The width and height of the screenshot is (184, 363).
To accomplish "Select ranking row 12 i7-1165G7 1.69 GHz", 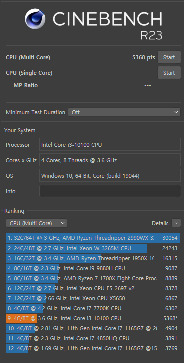I will pos(93,348).
